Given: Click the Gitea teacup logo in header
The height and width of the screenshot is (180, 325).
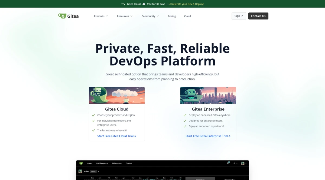Looking at the screenshot, I should click(62, 16).
